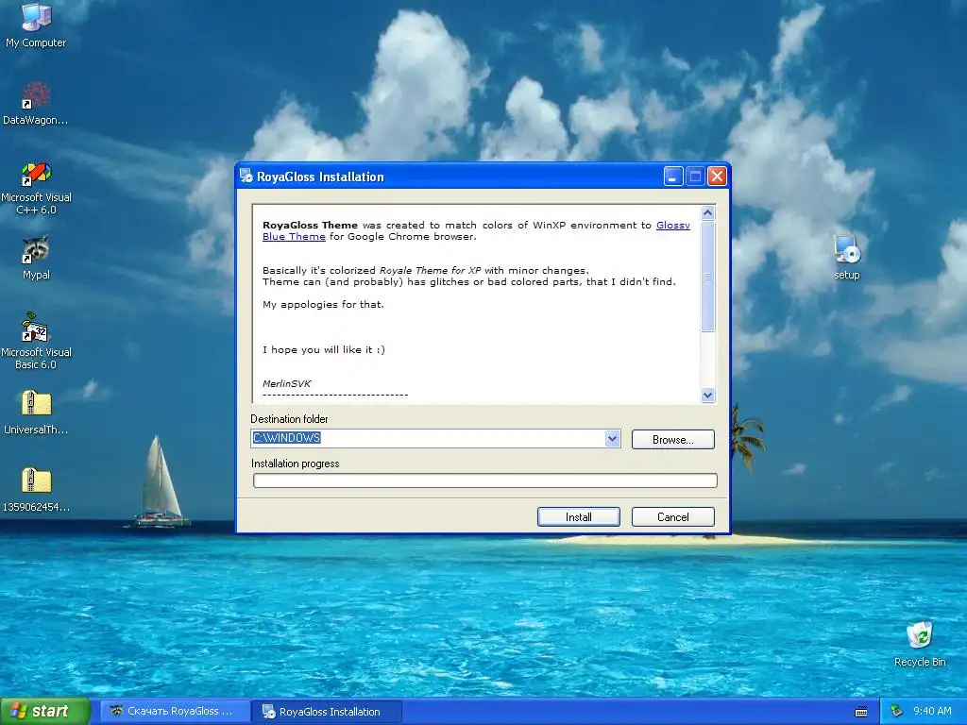The width and height of the screenshot is (967, 725).
Task: Click the Browse... button
Action: pyautogui.click(x=672, y=440)
